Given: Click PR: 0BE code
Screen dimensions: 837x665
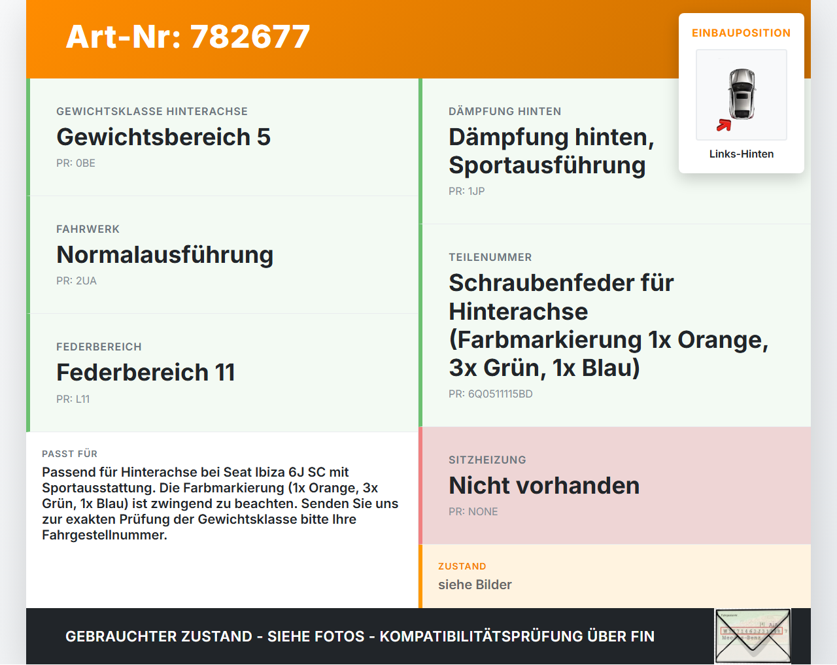Looking at the screenshot, I should (x=76, y=163).
